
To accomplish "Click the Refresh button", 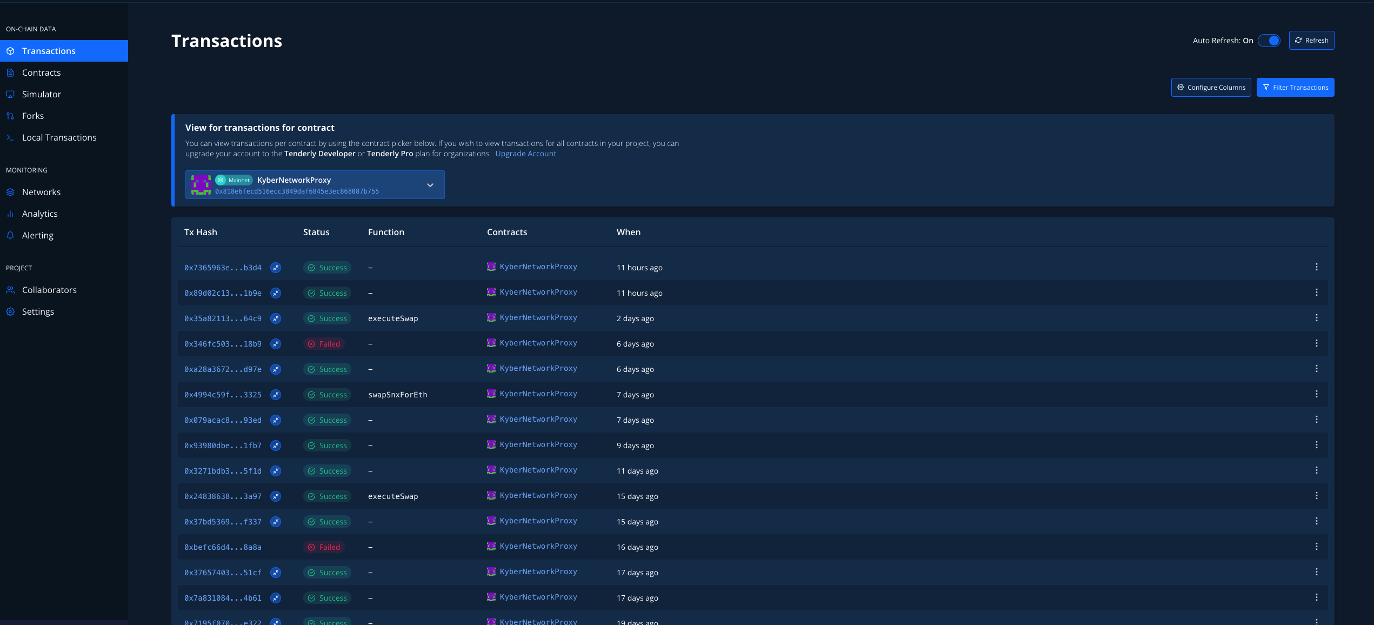I will click(1311, 41).
